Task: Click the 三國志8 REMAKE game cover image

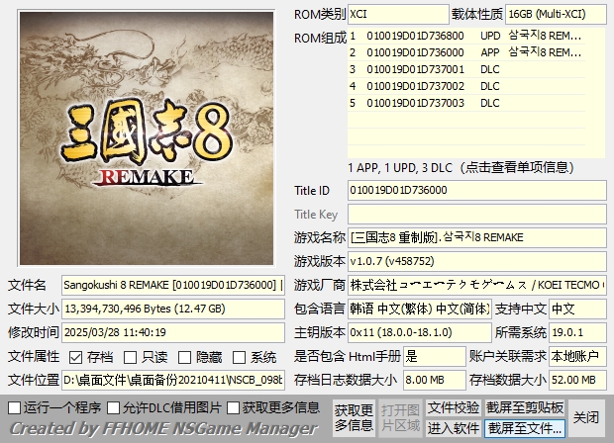Action: tap(147, 135)
